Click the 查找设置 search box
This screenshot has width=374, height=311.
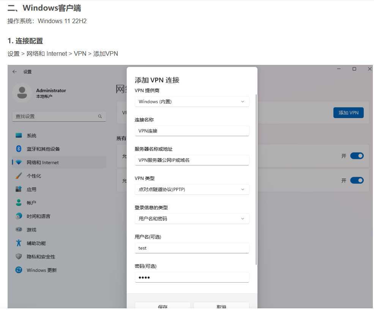(x=59, y=116)
